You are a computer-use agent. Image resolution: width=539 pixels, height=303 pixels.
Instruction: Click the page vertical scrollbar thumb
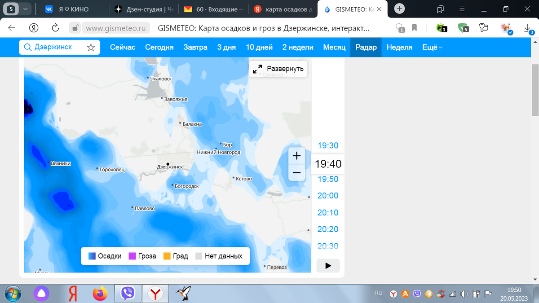[x=535, y=90]
